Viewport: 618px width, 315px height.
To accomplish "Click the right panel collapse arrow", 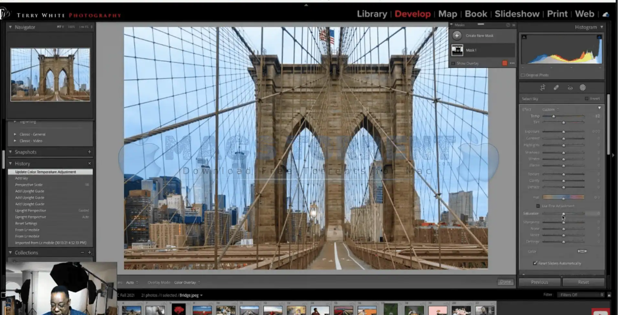I will (x=613, y=155).
